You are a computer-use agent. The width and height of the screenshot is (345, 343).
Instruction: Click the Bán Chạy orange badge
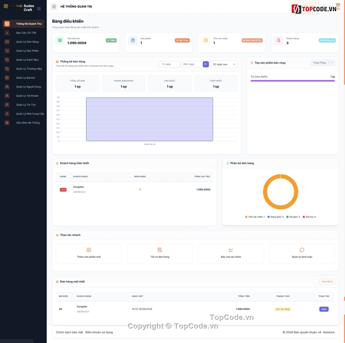point(182,40)
